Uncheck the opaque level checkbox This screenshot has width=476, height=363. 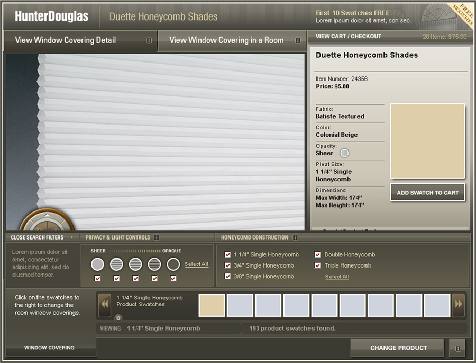pos(173,278)
